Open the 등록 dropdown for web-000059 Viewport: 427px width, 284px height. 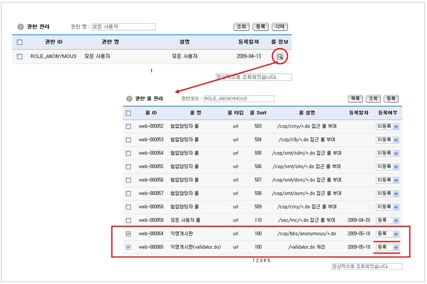tap(387, 220)
